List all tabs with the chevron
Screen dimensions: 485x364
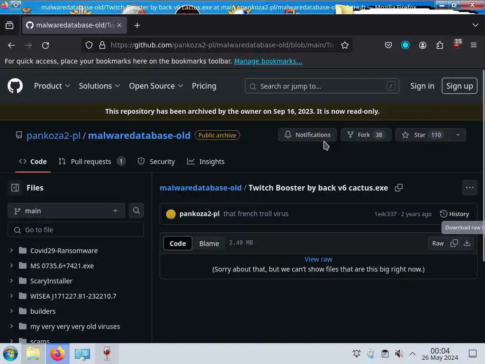[476, 25]
